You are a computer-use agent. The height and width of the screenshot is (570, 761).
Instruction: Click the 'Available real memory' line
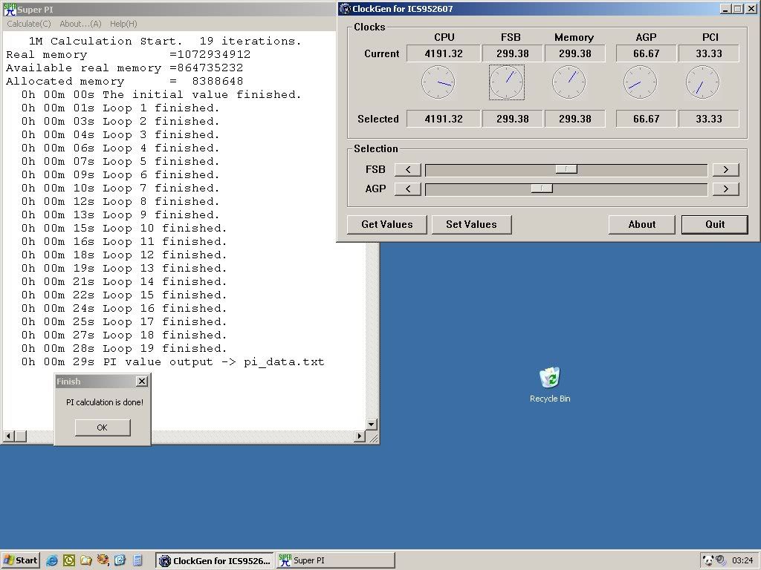124,68
